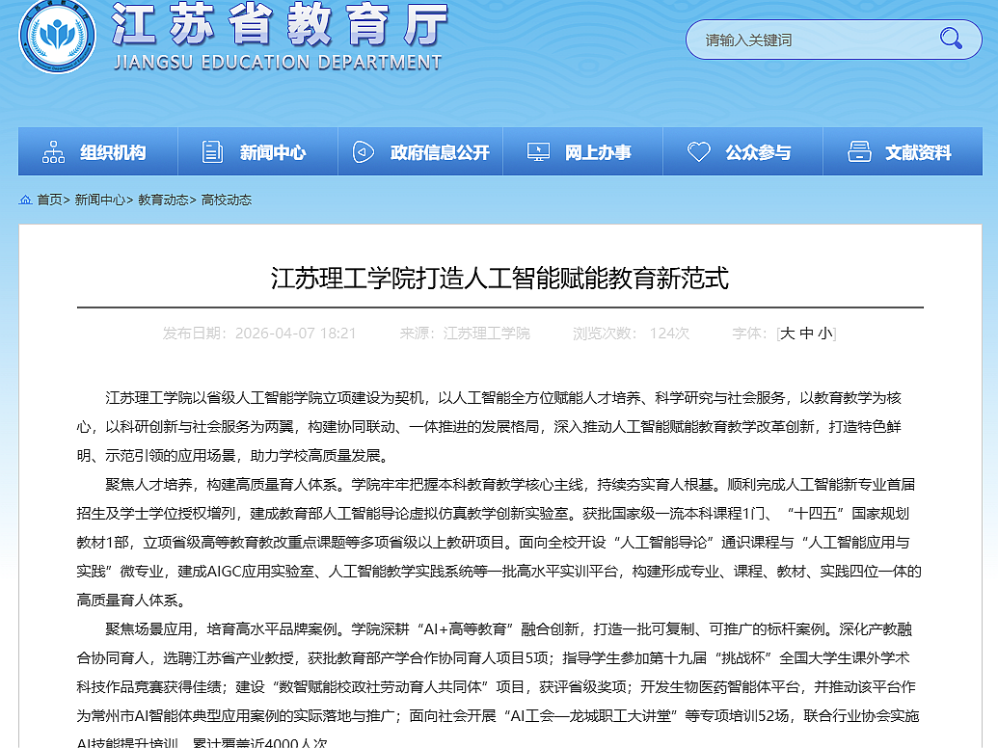
Task: Click the home icon in breadcrumb
Action: [25, 200]
